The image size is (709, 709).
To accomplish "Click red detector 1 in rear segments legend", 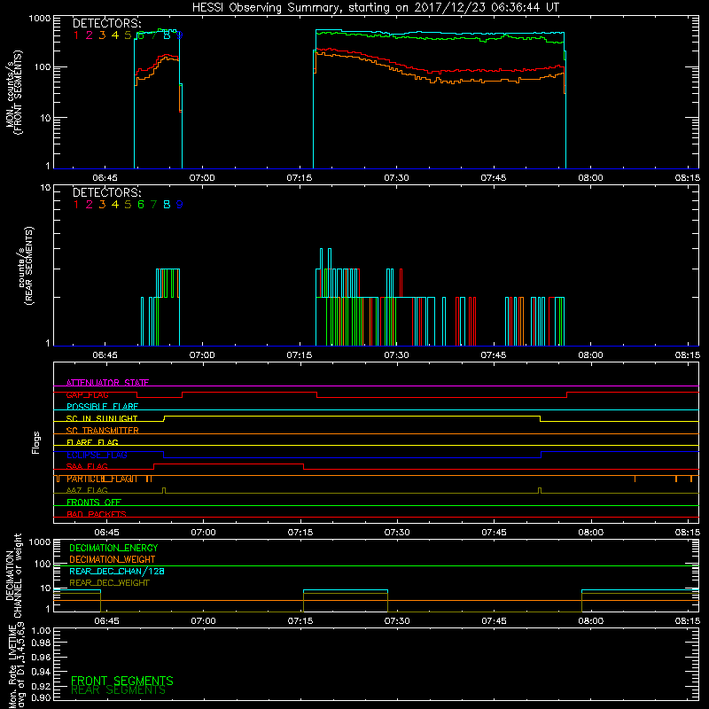I will click(x=76, y=205).
